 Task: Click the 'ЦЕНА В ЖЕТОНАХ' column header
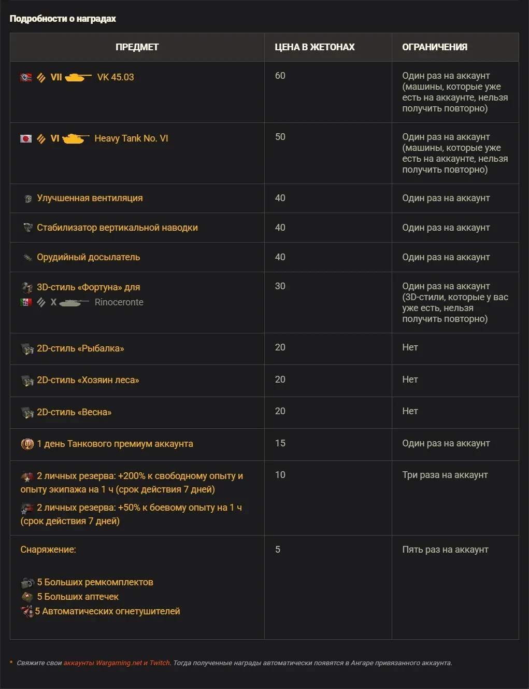click(314, 47)
